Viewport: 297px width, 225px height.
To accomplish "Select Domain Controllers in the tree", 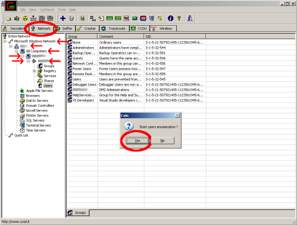I will tap(40, 106).
